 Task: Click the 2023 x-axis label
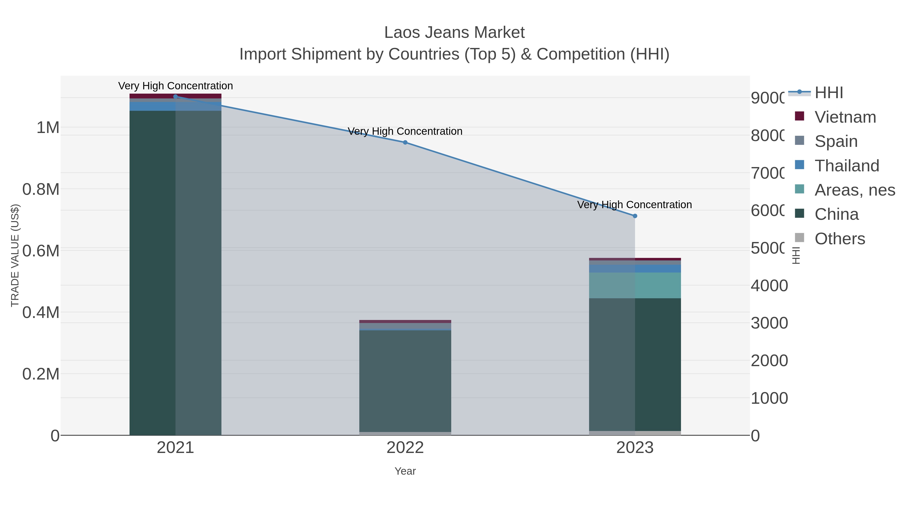635,448
